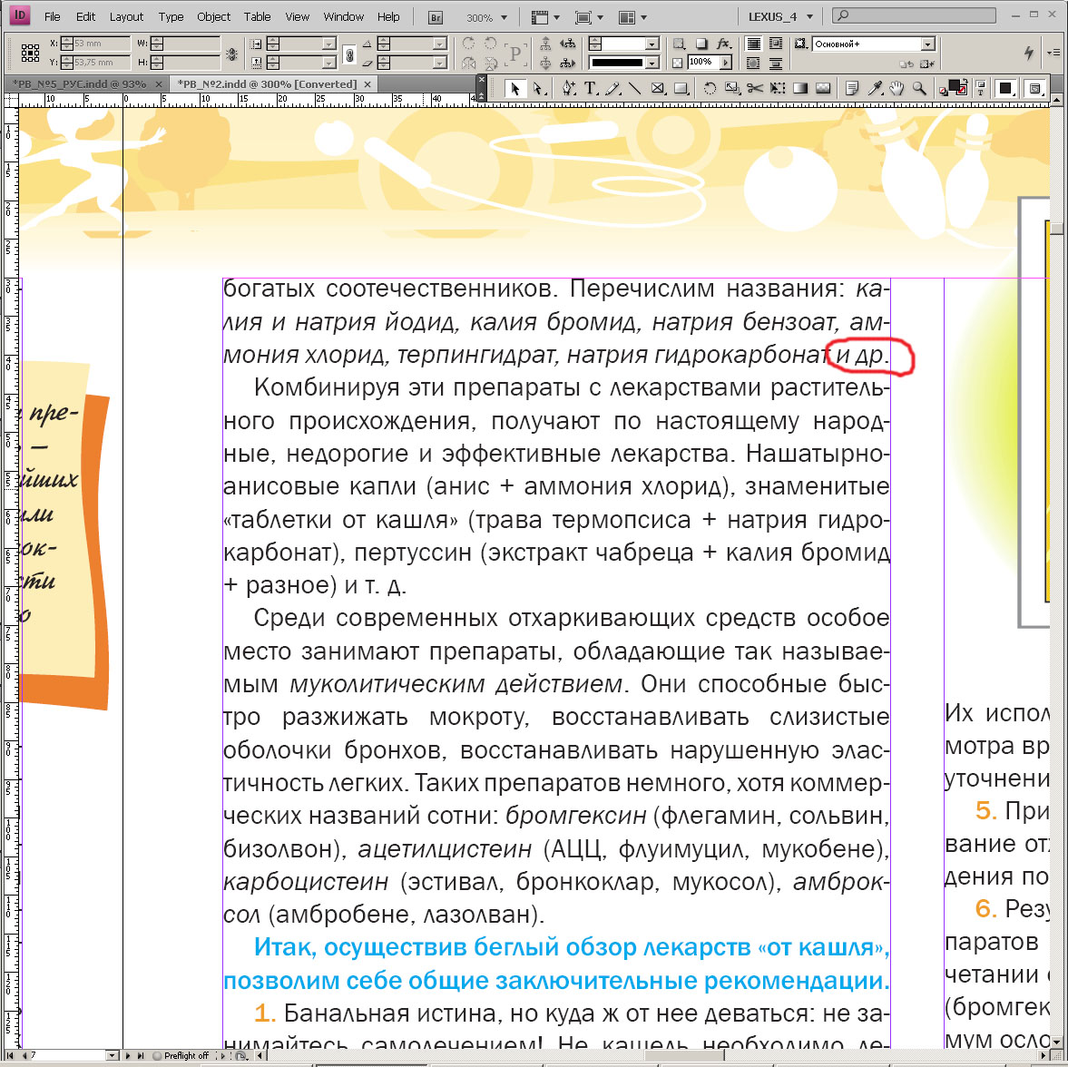
Task: Choose the Hand tool
Action: tap(897, 88)
